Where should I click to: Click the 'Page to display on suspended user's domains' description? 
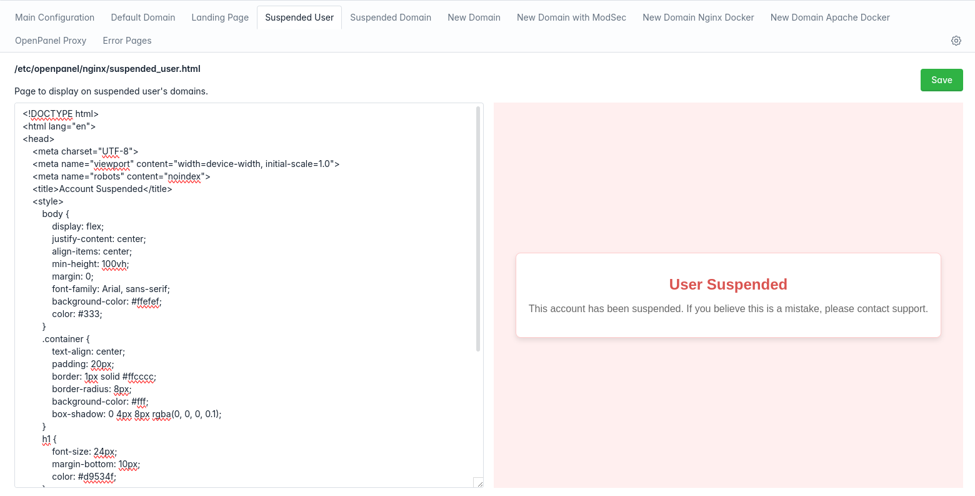coord(111,91)
